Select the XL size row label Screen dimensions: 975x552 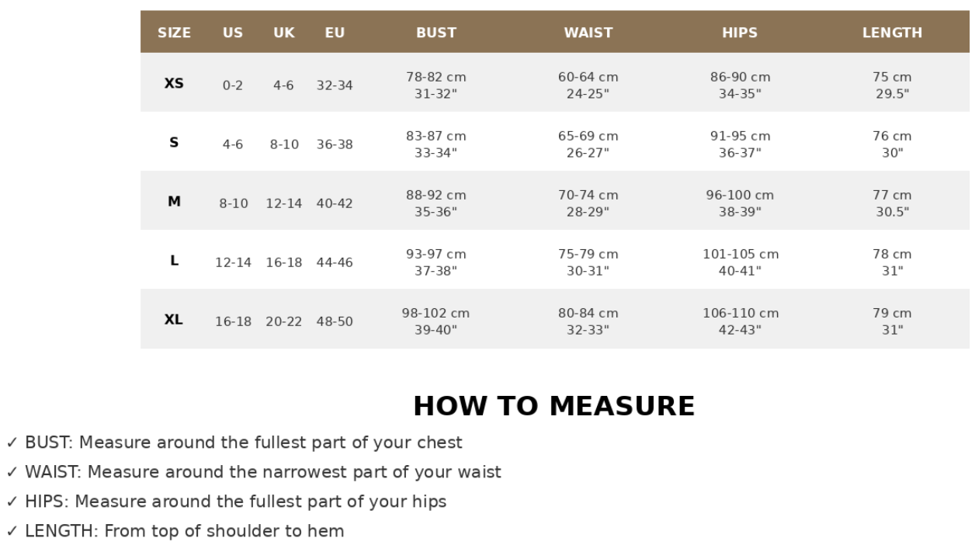coord(174,319)
